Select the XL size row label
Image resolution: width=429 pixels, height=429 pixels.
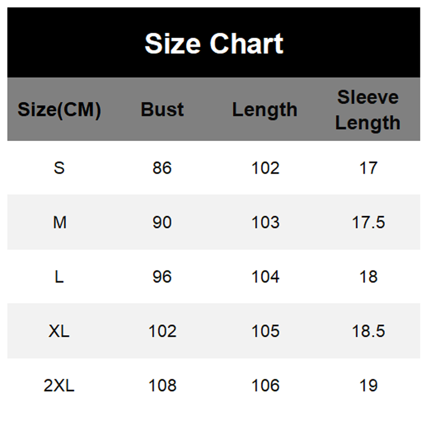point(59,331)
